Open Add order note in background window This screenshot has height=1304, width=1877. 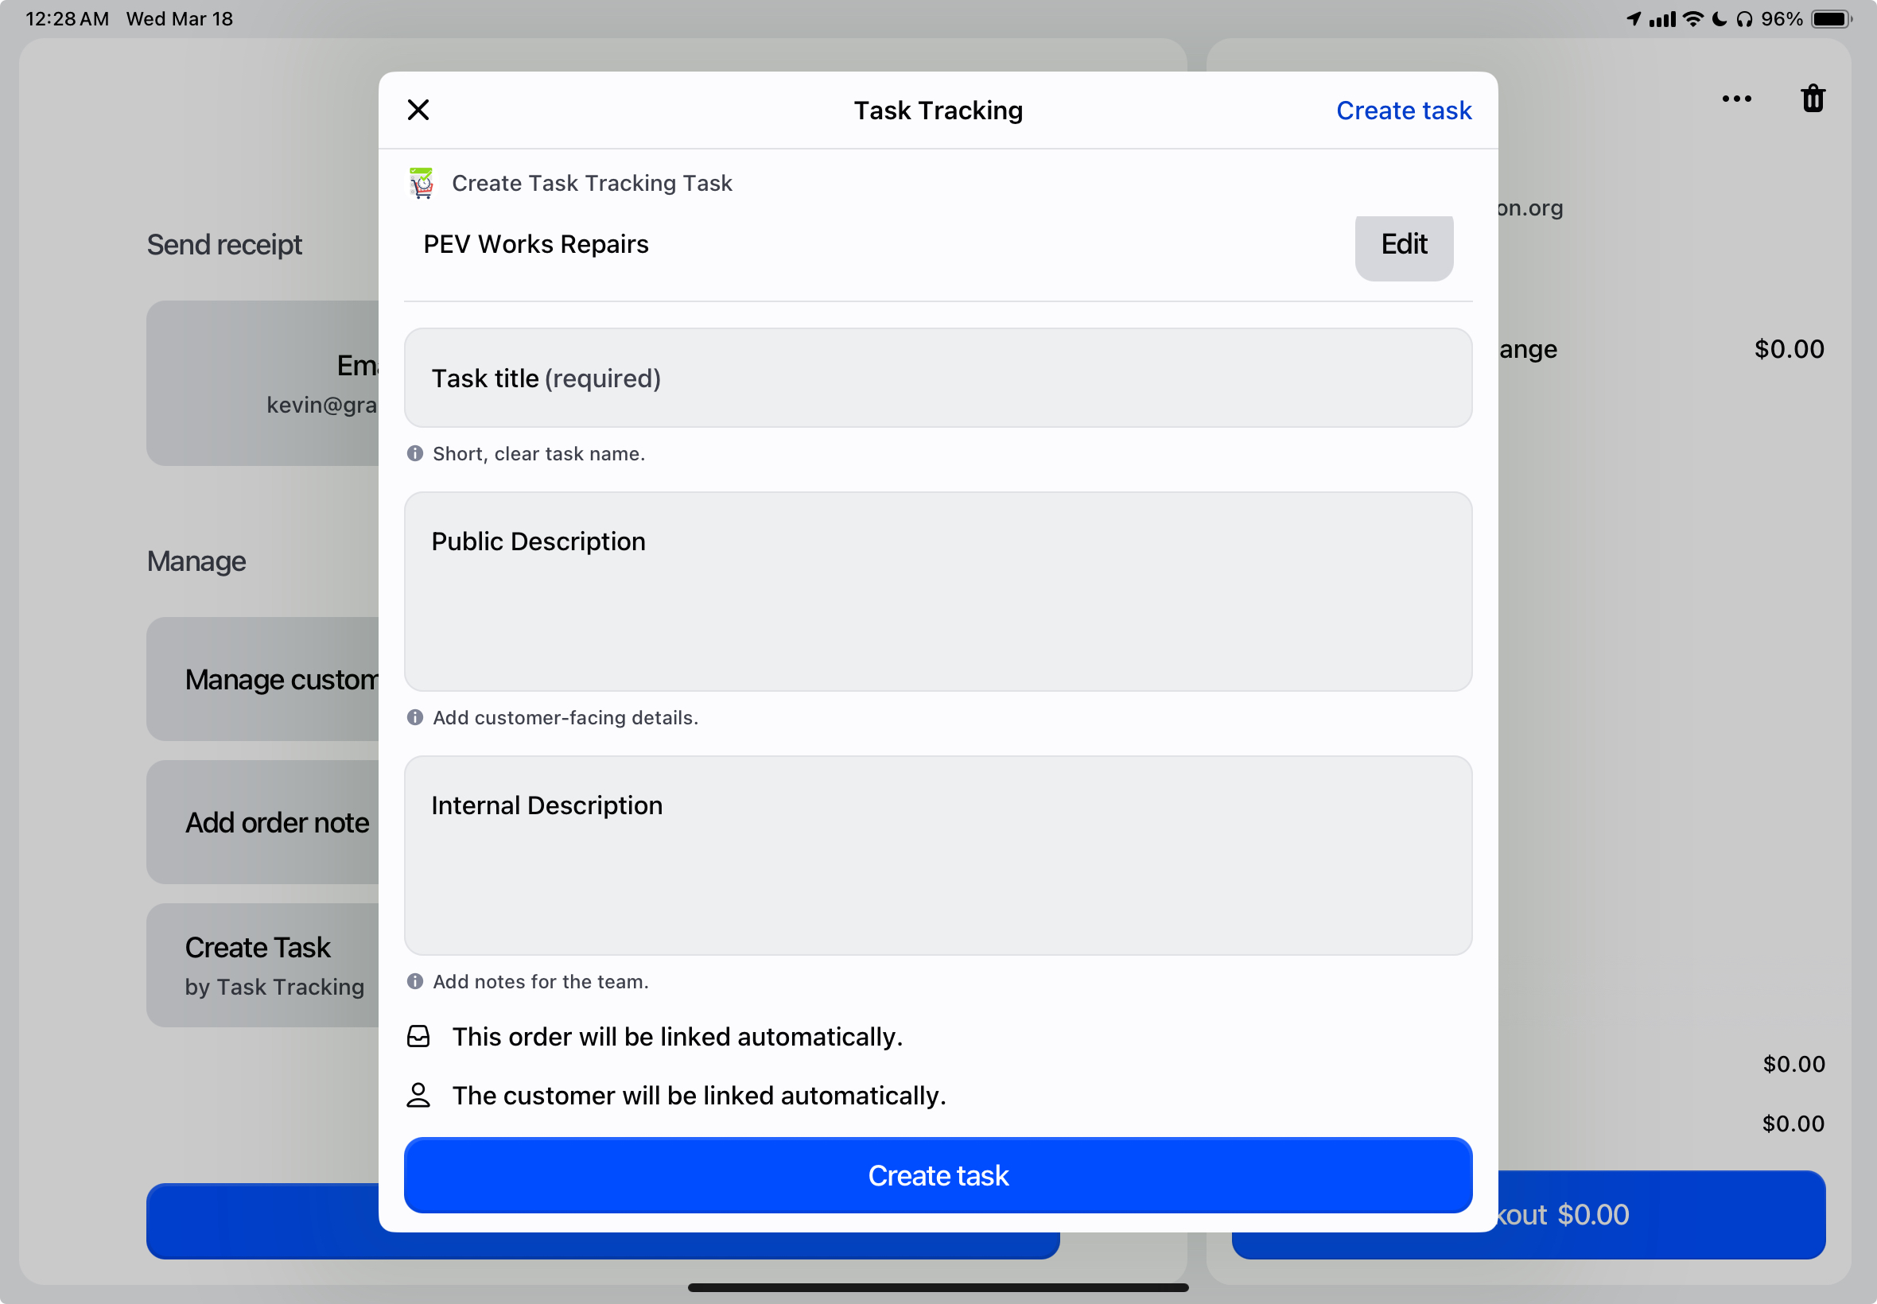(262, 822)
